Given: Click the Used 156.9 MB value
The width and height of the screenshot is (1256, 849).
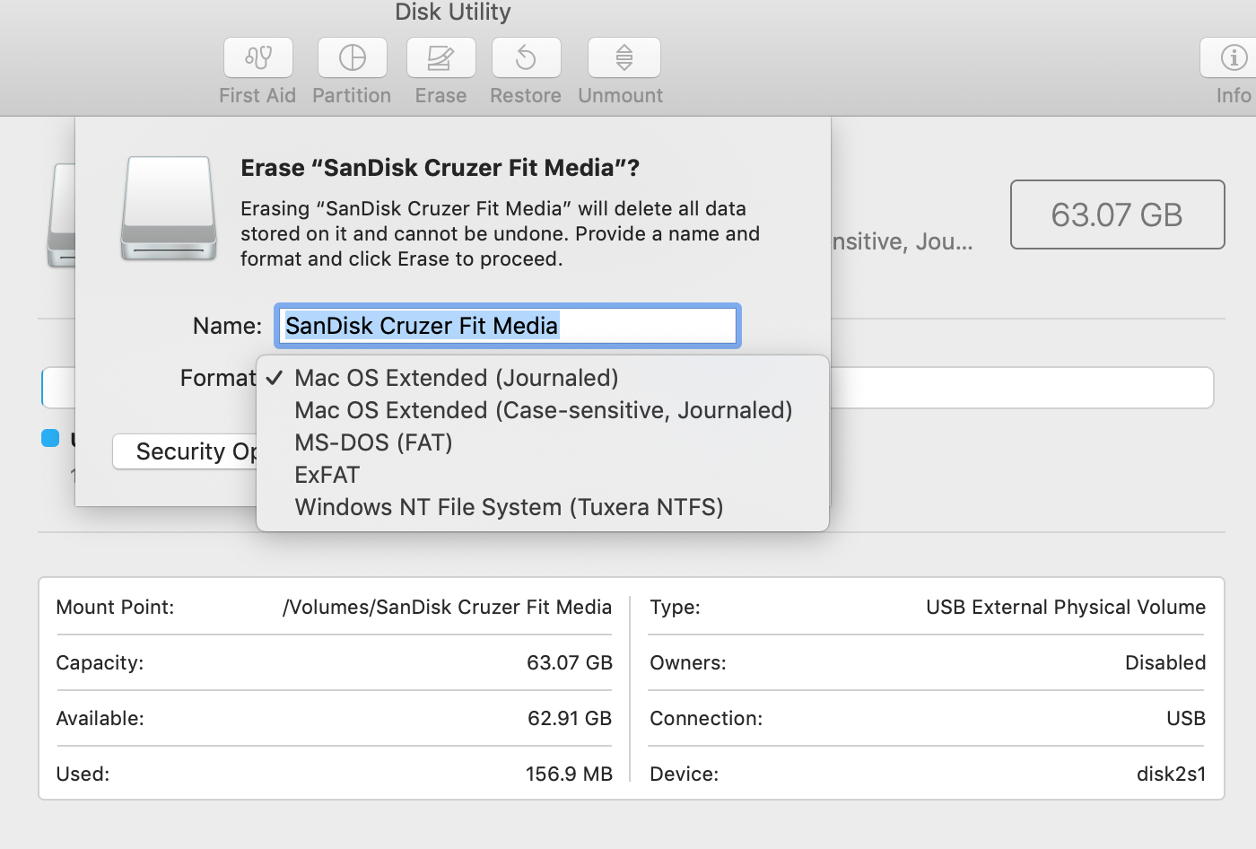Looking at the screenshot, I should point(569,775).
